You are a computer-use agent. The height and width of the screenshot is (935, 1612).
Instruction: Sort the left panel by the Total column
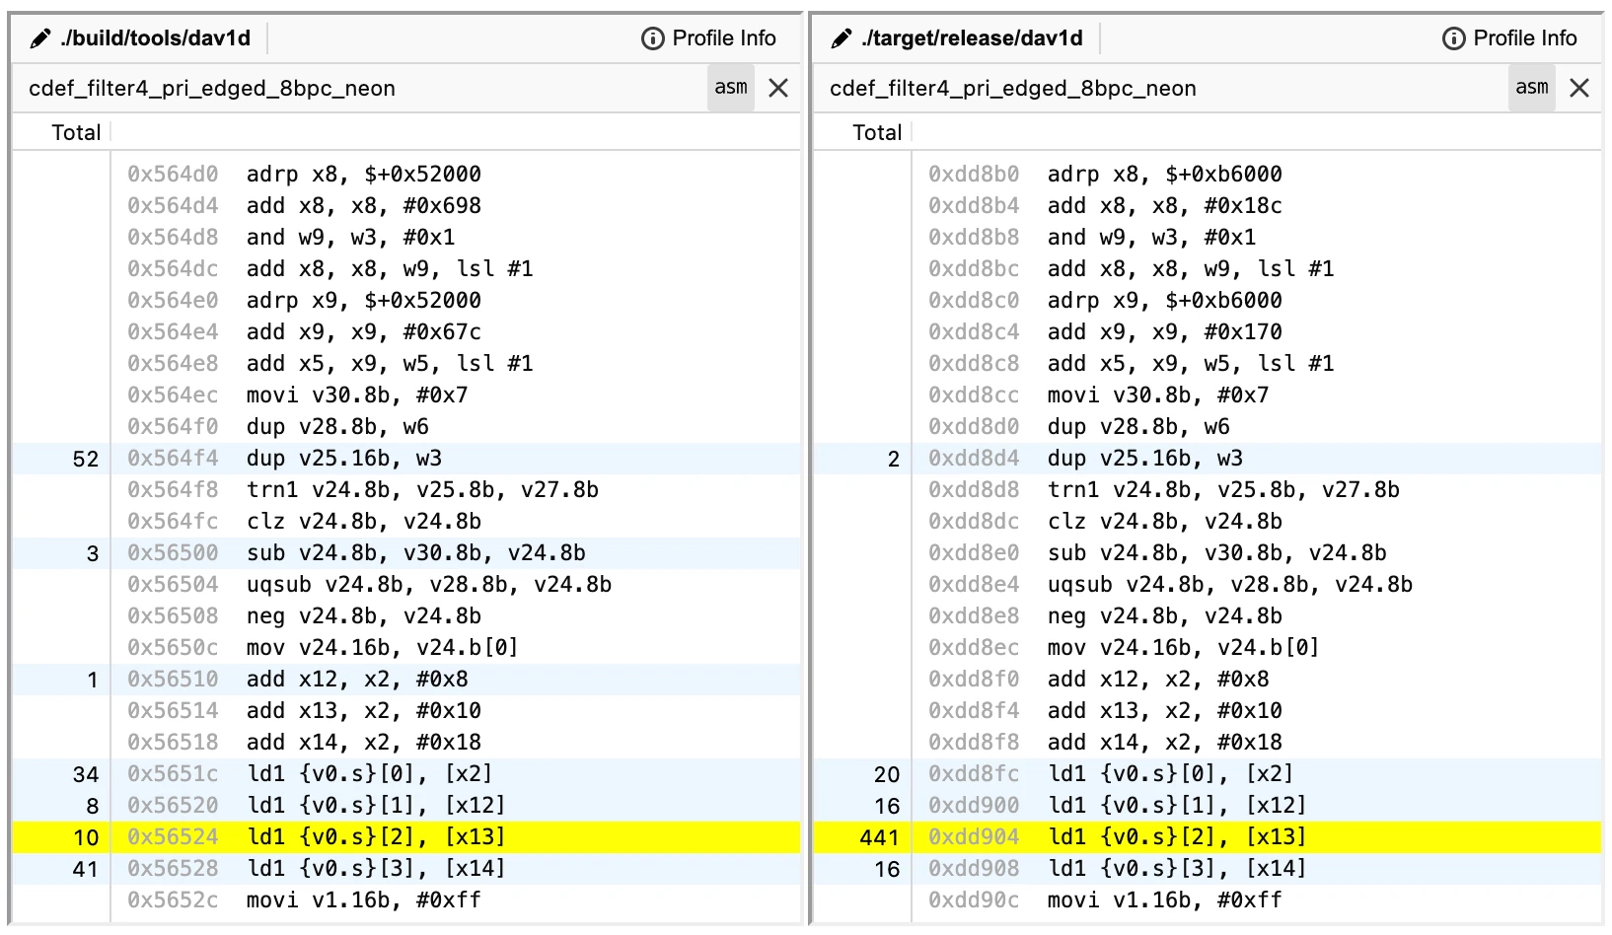pos(76,131)
